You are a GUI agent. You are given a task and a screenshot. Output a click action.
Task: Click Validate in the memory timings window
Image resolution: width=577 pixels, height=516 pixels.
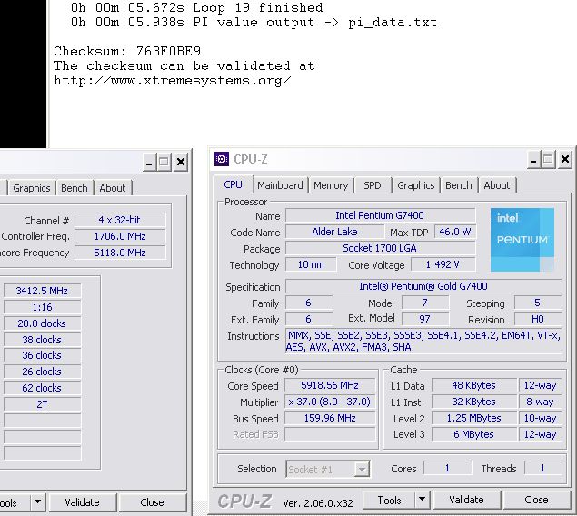(82, 501)
